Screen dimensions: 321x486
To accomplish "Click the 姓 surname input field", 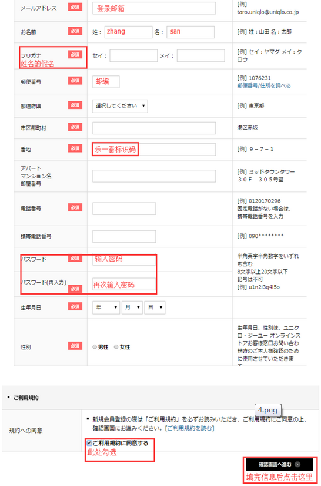I will point(128,32).
